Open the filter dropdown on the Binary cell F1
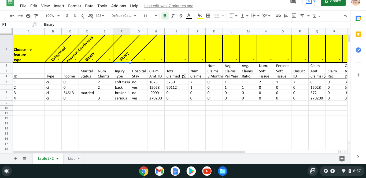The image size is (366, 178). pyautogui.click(x=127, y=59)
